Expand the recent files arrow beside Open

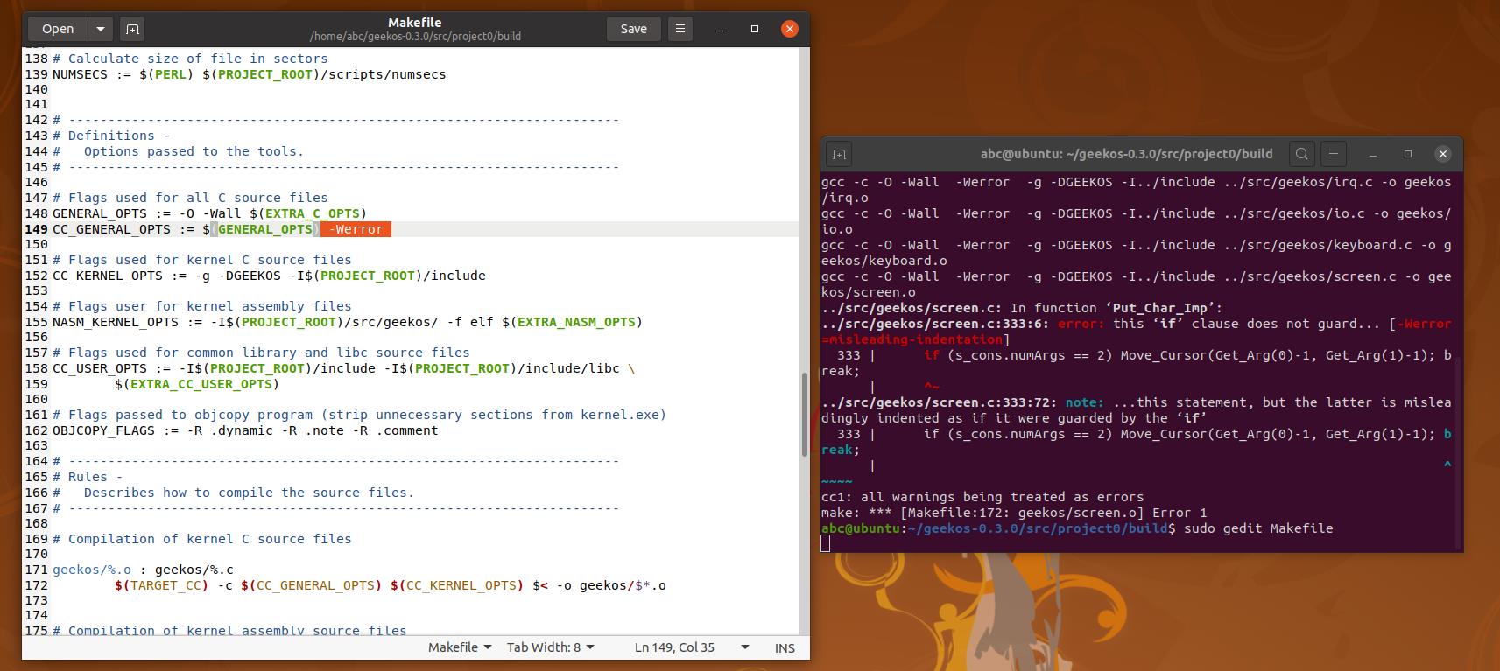101,29
